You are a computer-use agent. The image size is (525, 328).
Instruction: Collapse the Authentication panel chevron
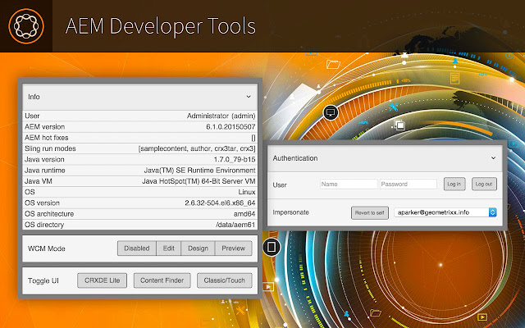tap(493, 158)
